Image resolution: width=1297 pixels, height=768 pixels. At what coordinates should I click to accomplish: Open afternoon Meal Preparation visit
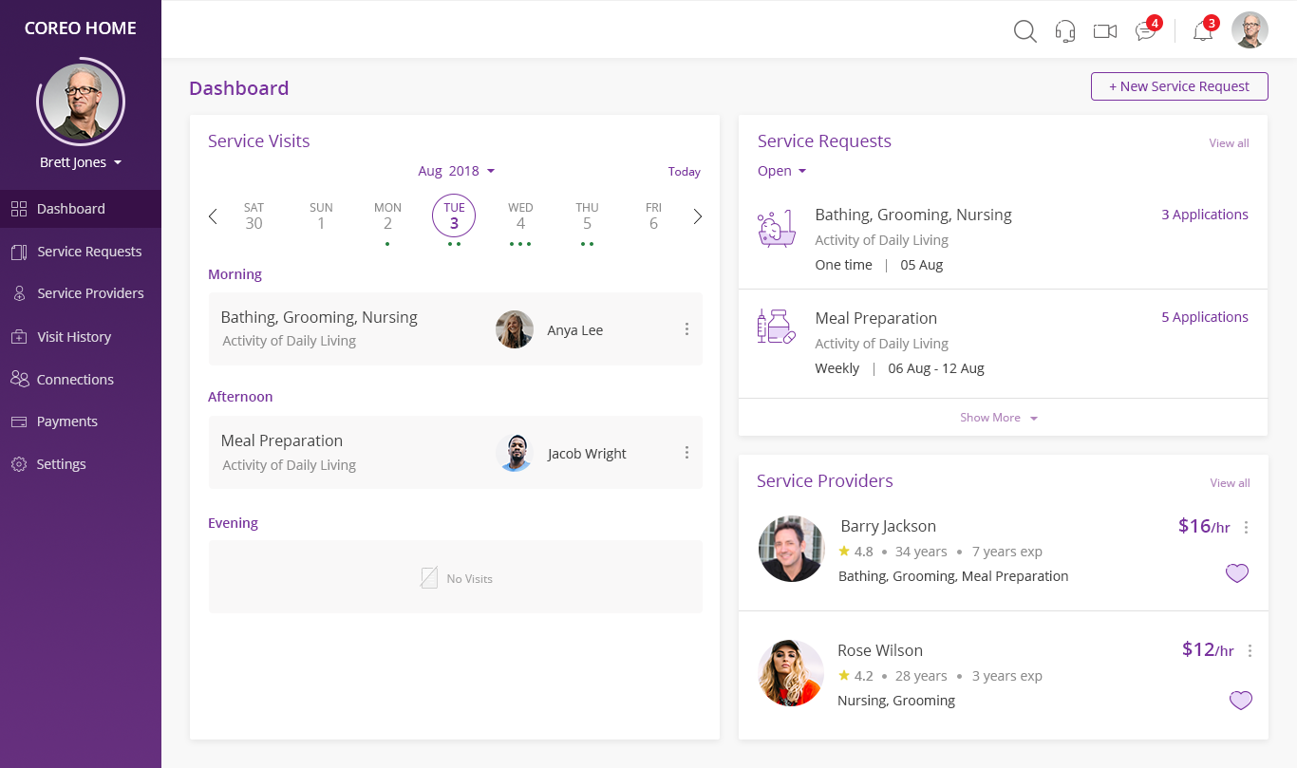pyautogui.click(x=456, y=453)
